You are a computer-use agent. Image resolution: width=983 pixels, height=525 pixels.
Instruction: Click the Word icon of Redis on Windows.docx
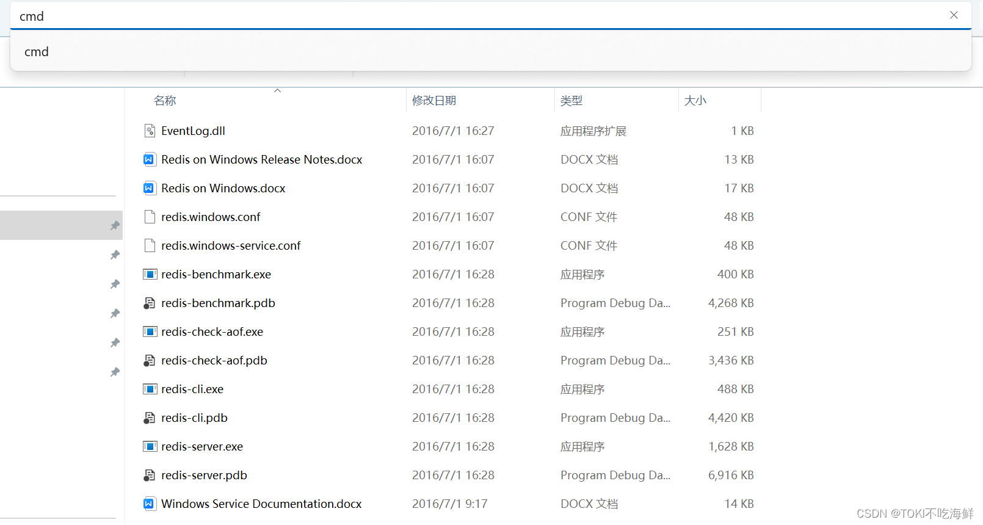pyautogui.click(x=150, y=188)
